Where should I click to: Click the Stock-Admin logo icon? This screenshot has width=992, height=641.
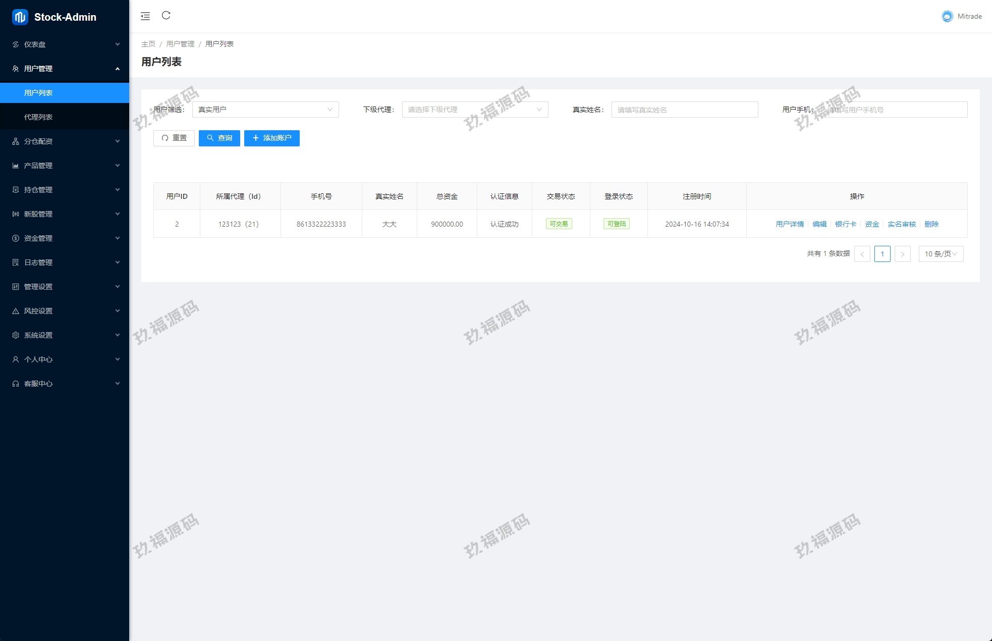click(20, 17)
